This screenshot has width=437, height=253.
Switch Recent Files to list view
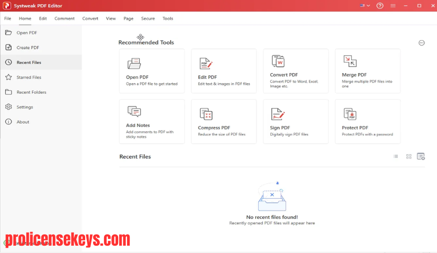click(396, 157)
